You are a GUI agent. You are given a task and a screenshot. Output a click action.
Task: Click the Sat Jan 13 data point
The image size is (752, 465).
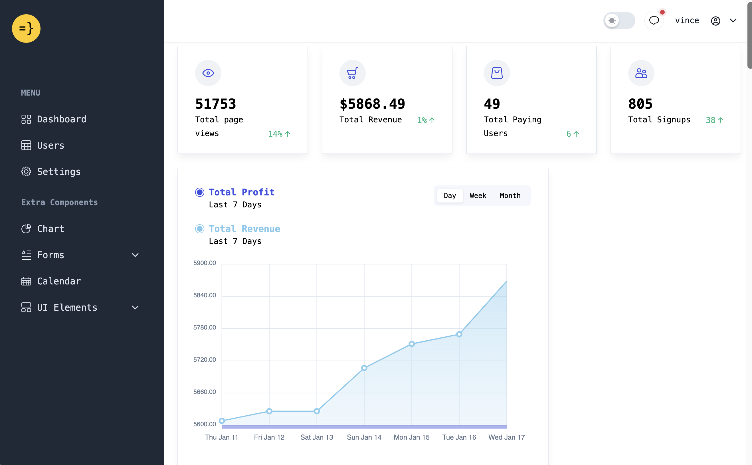click(316, 411)
